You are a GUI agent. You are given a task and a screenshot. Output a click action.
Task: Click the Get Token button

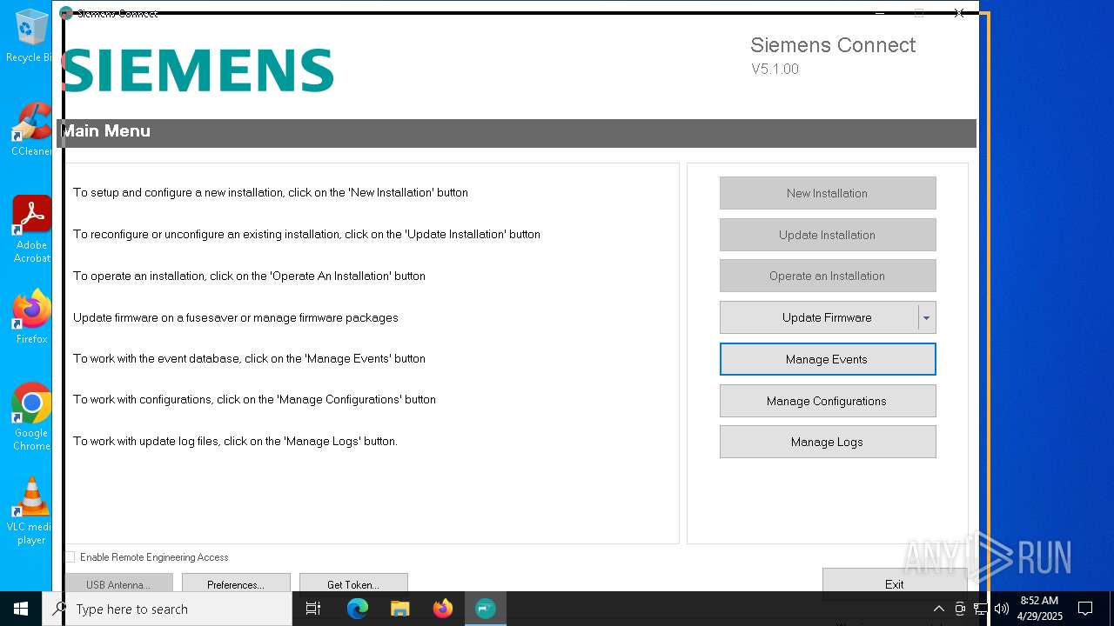353,583
